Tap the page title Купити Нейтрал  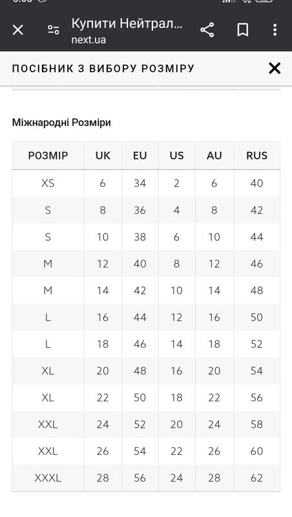pos(127,23)
